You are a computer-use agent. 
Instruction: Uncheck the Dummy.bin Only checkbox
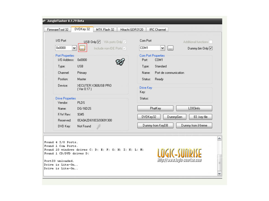point(211,48)
